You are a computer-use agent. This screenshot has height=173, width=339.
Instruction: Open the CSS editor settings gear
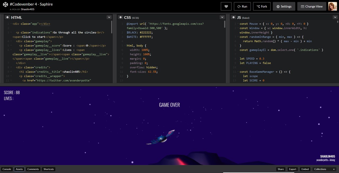120,17
